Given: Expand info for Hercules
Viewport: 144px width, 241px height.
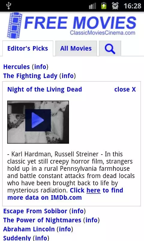Looking at the screenshot, I should (x=40, y=67).
